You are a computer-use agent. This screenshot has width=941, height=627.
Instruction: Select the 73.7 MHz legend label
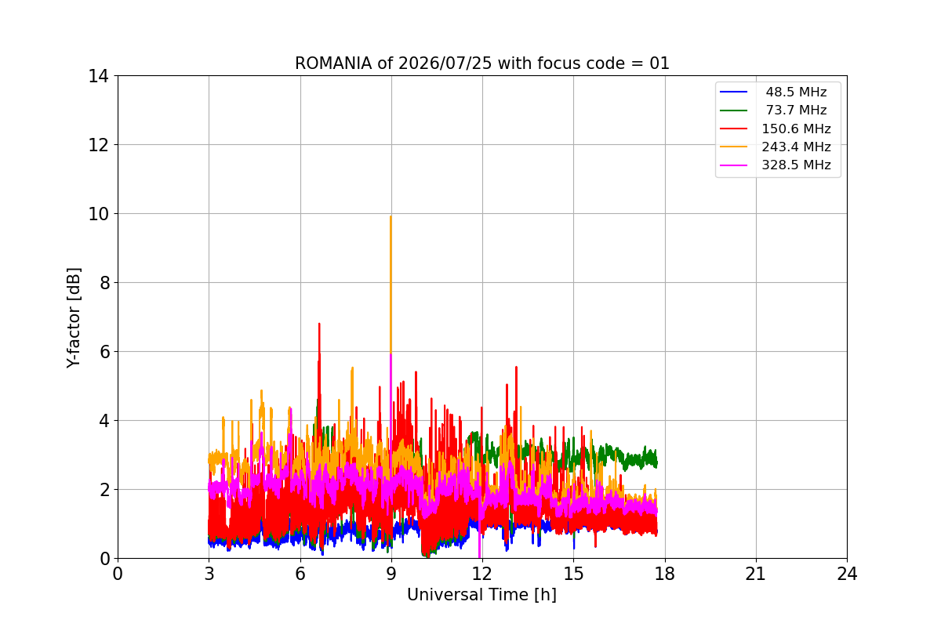[x=796, y=111]
